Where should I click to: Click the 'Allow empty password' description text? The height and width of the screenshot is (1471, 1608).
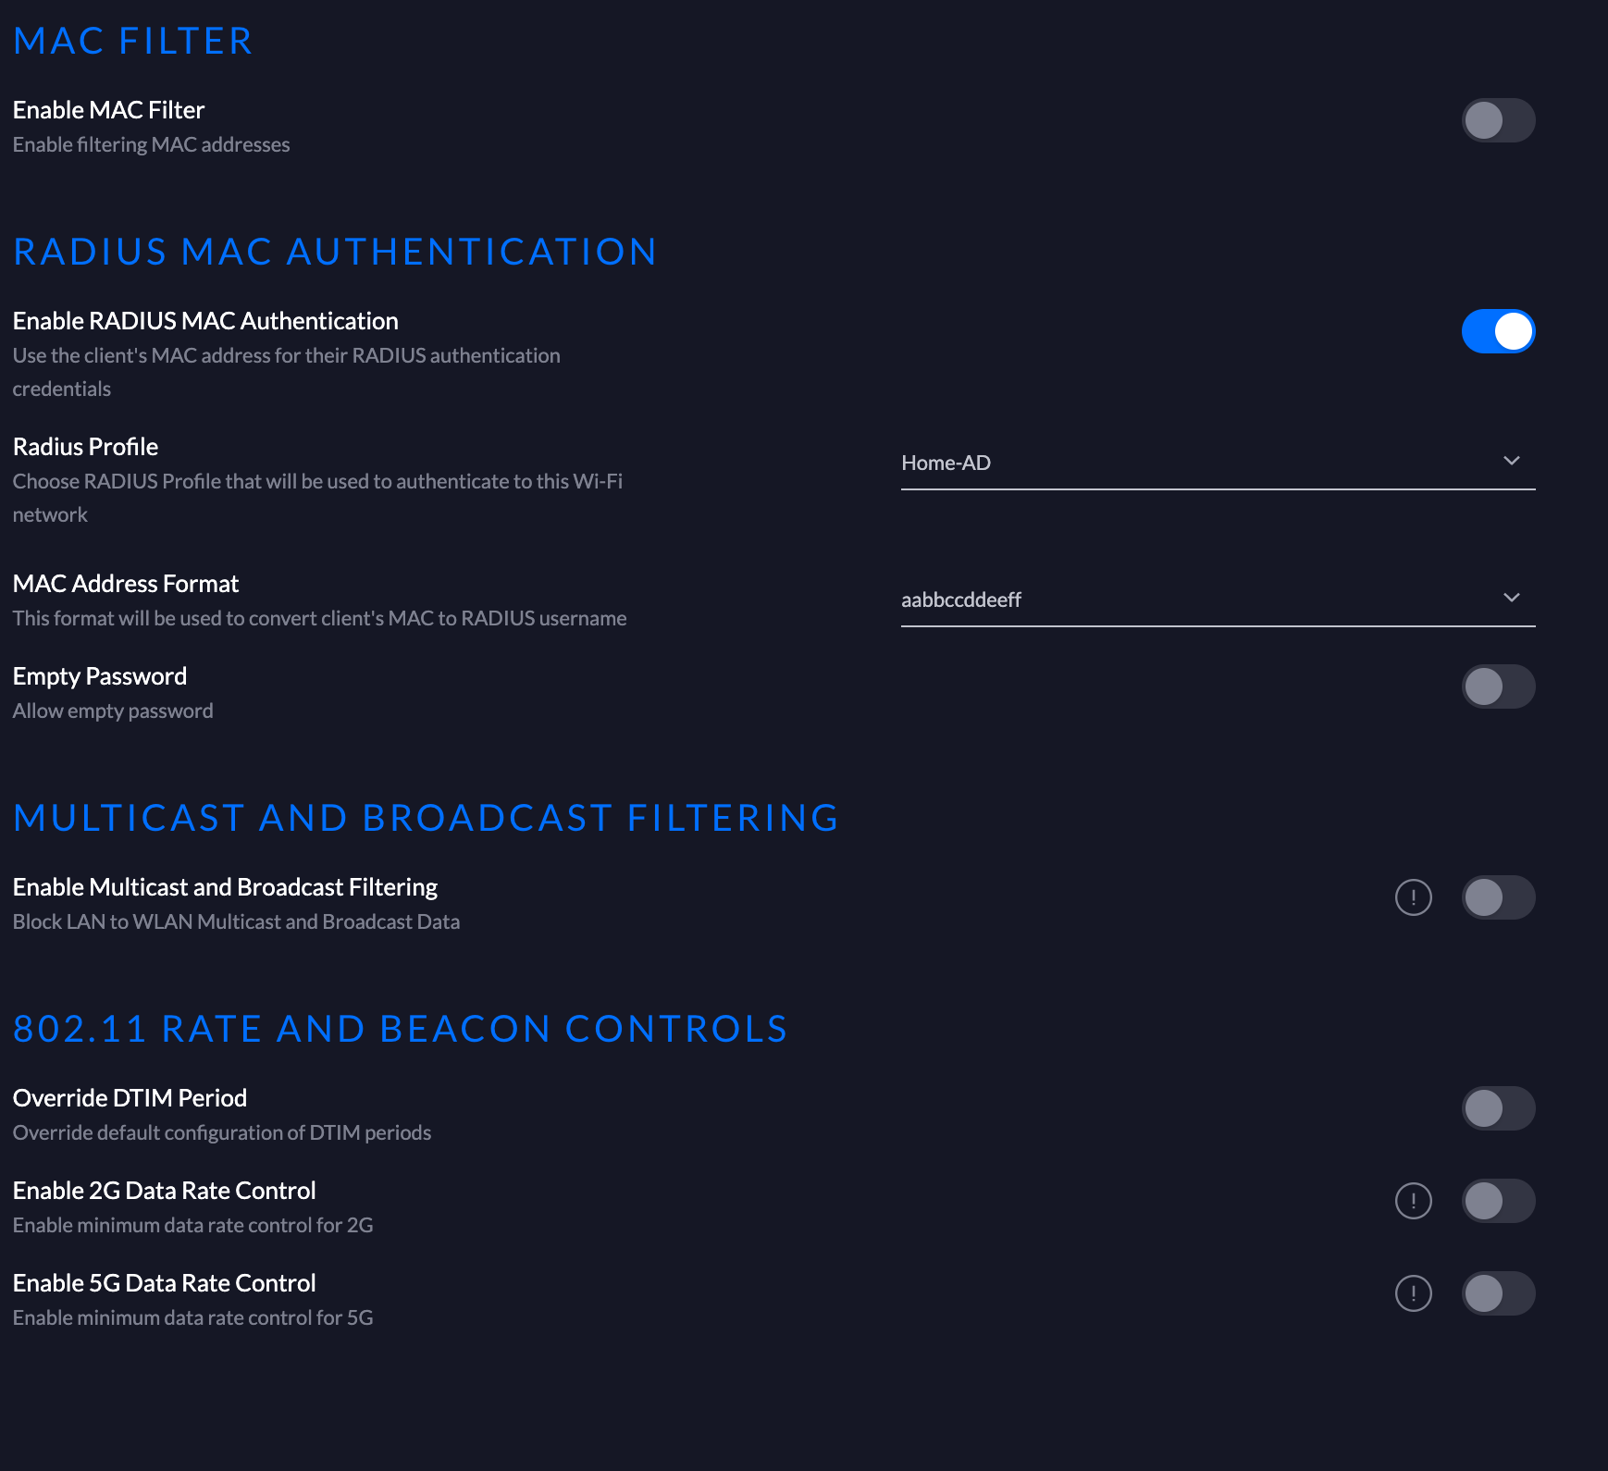113,711
